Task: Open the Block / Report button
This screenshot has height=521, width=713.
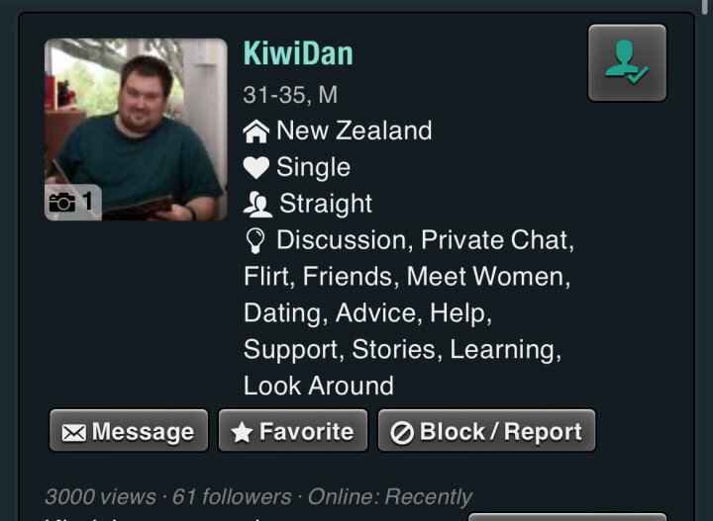Action: pos(486,431)
